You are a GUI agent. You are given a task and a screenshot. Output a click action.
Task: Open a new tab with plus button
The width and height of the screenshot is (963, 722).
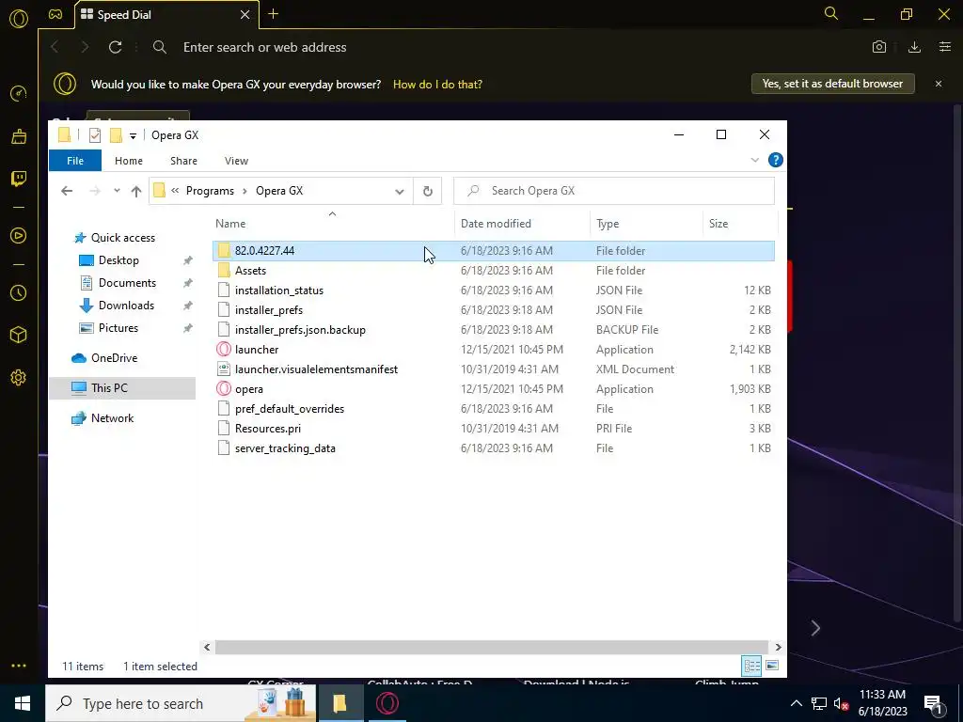point(274,14)
